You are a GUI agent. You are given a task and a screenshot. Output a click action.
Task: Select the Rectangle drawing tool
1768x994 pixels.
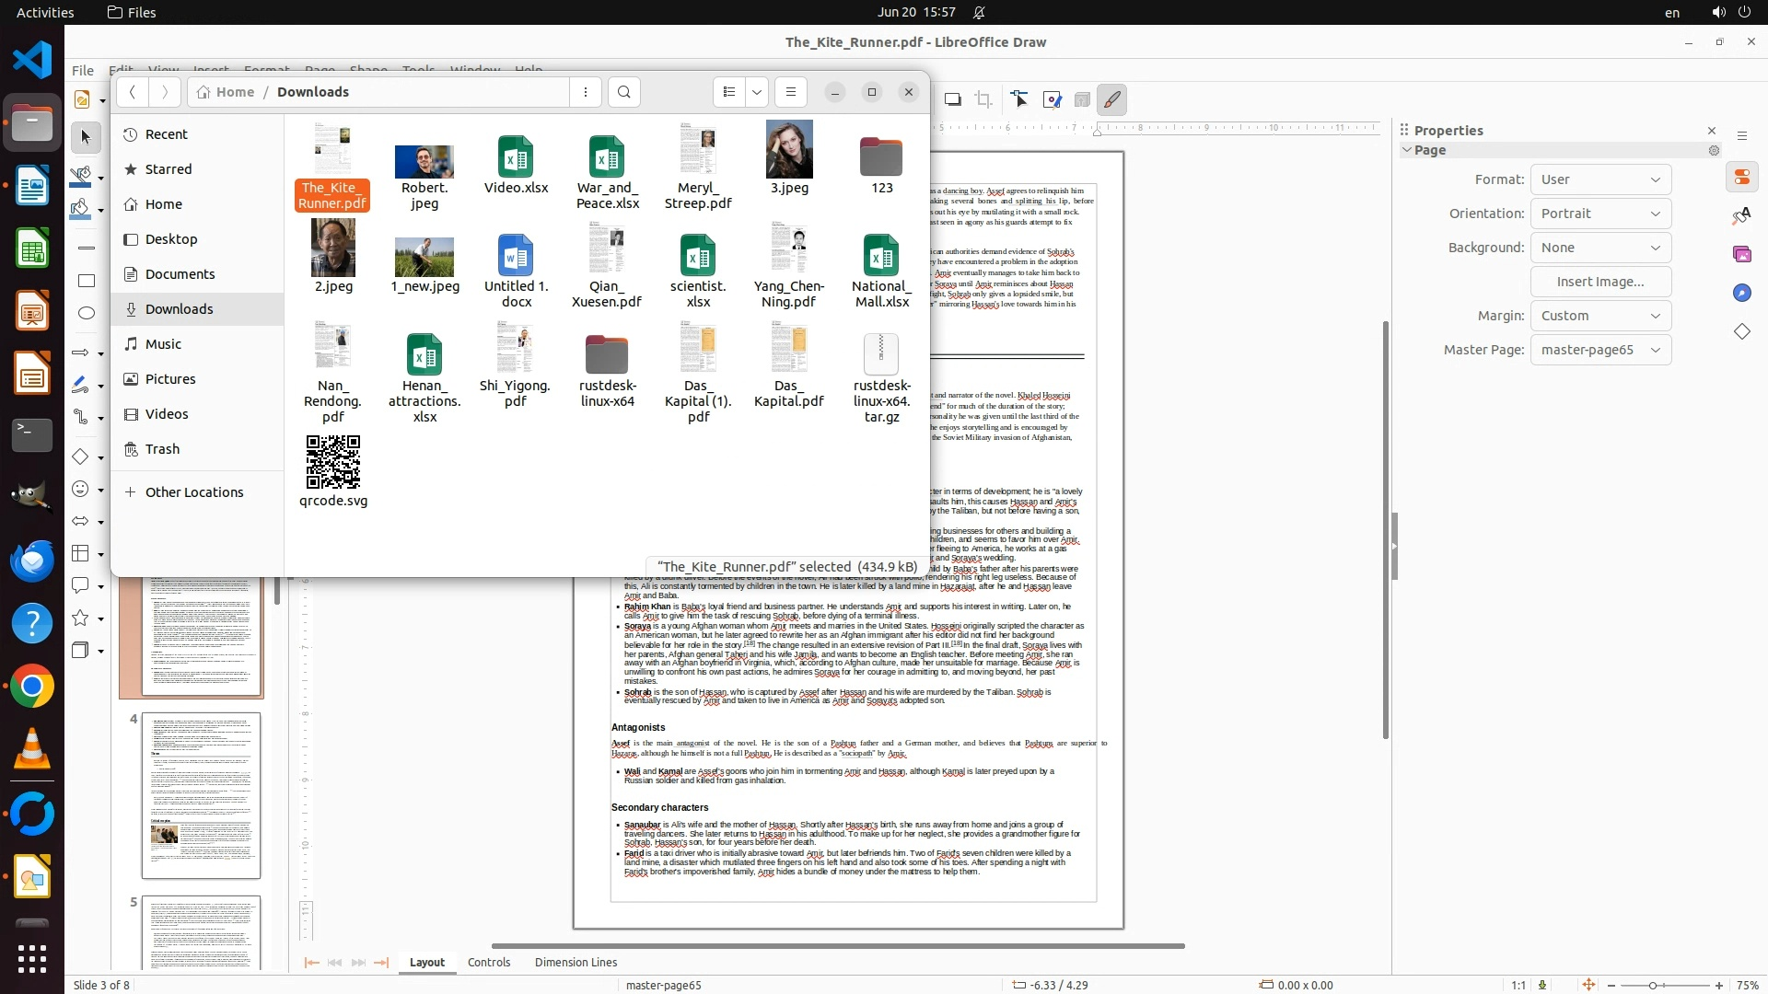87,281
